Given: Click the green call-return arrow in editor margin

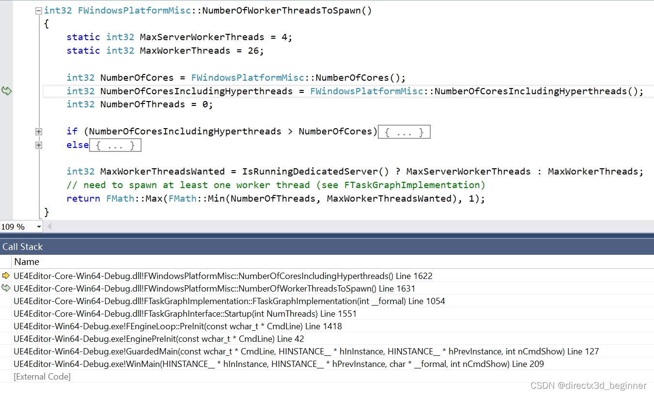Looking at the screenshot, I should point(6,91).
